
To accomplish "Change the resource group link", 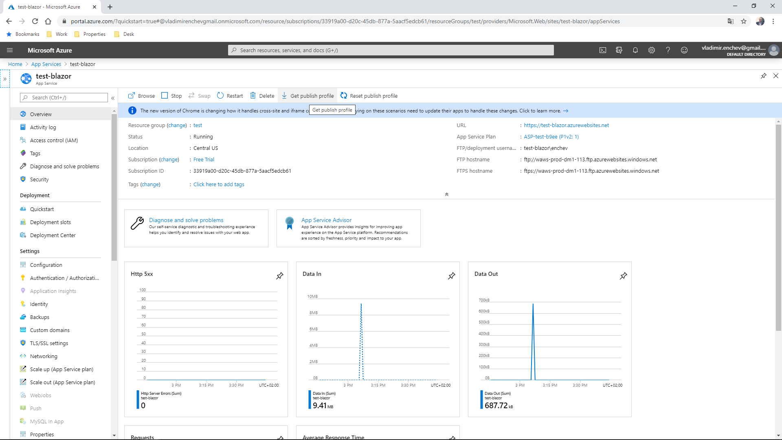I will pyautogui.click(x=177, y=125).
